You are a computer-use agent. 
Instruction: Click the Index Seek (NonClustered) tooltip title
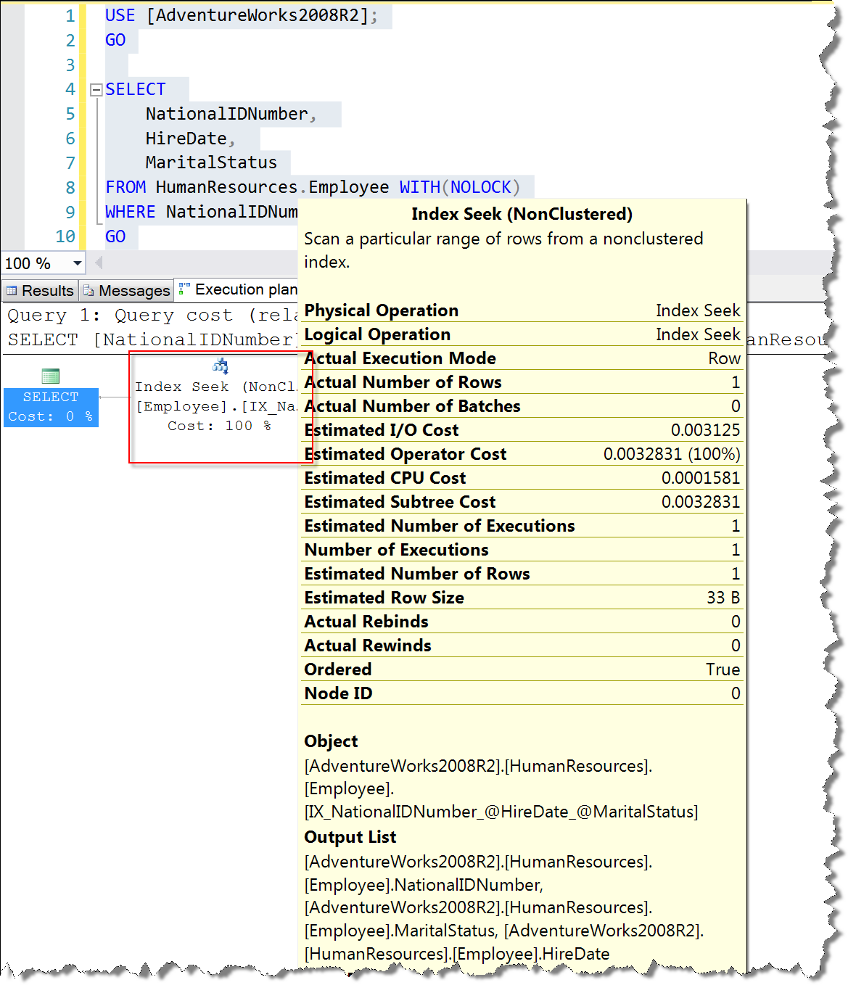(522, 214)
